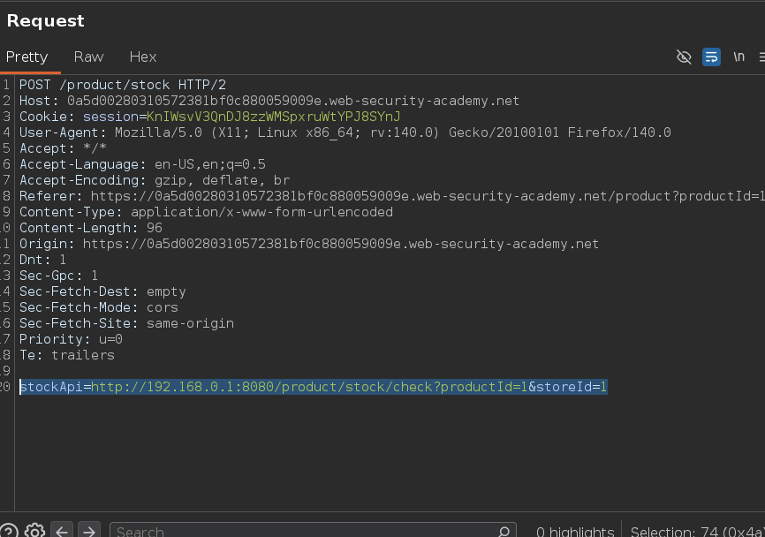Screen dimensions: 765x537
Task: Click the Request panel heading
Action: pos(45,20)
